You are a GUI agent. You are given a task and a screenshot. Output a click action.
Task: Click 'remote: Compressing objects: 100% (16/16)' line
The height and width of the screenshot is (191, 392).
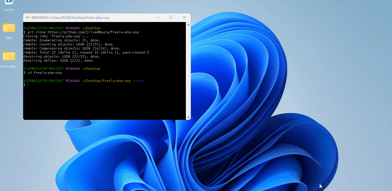coord(72,48)
